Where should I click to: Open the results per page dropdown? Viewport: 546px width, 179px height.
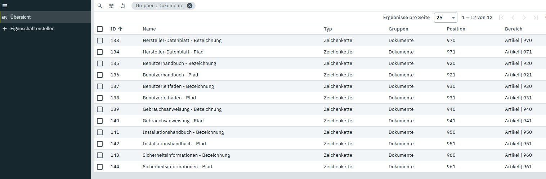click(x=446, y=18)
